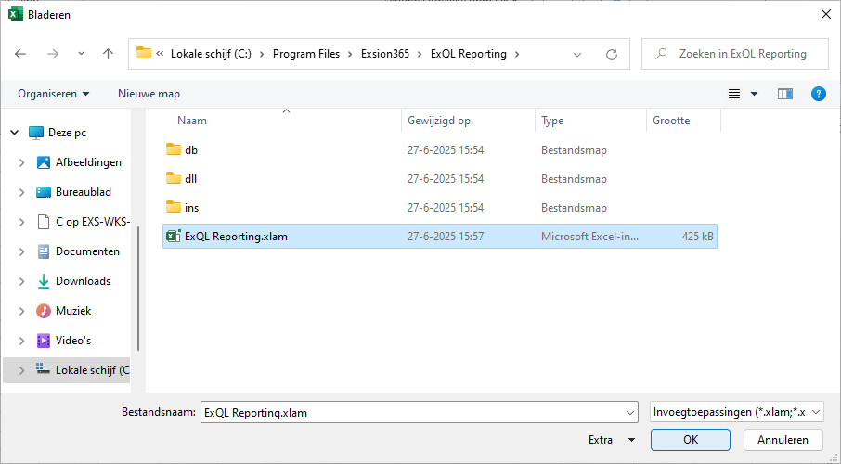This screenshot has width=841, height=464.
Task: Collapse the Deze pc tree node
Action: pos(15,133)
